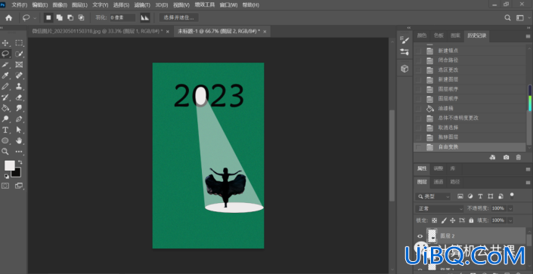Select the Zoom tool

[x=5, y=152]
